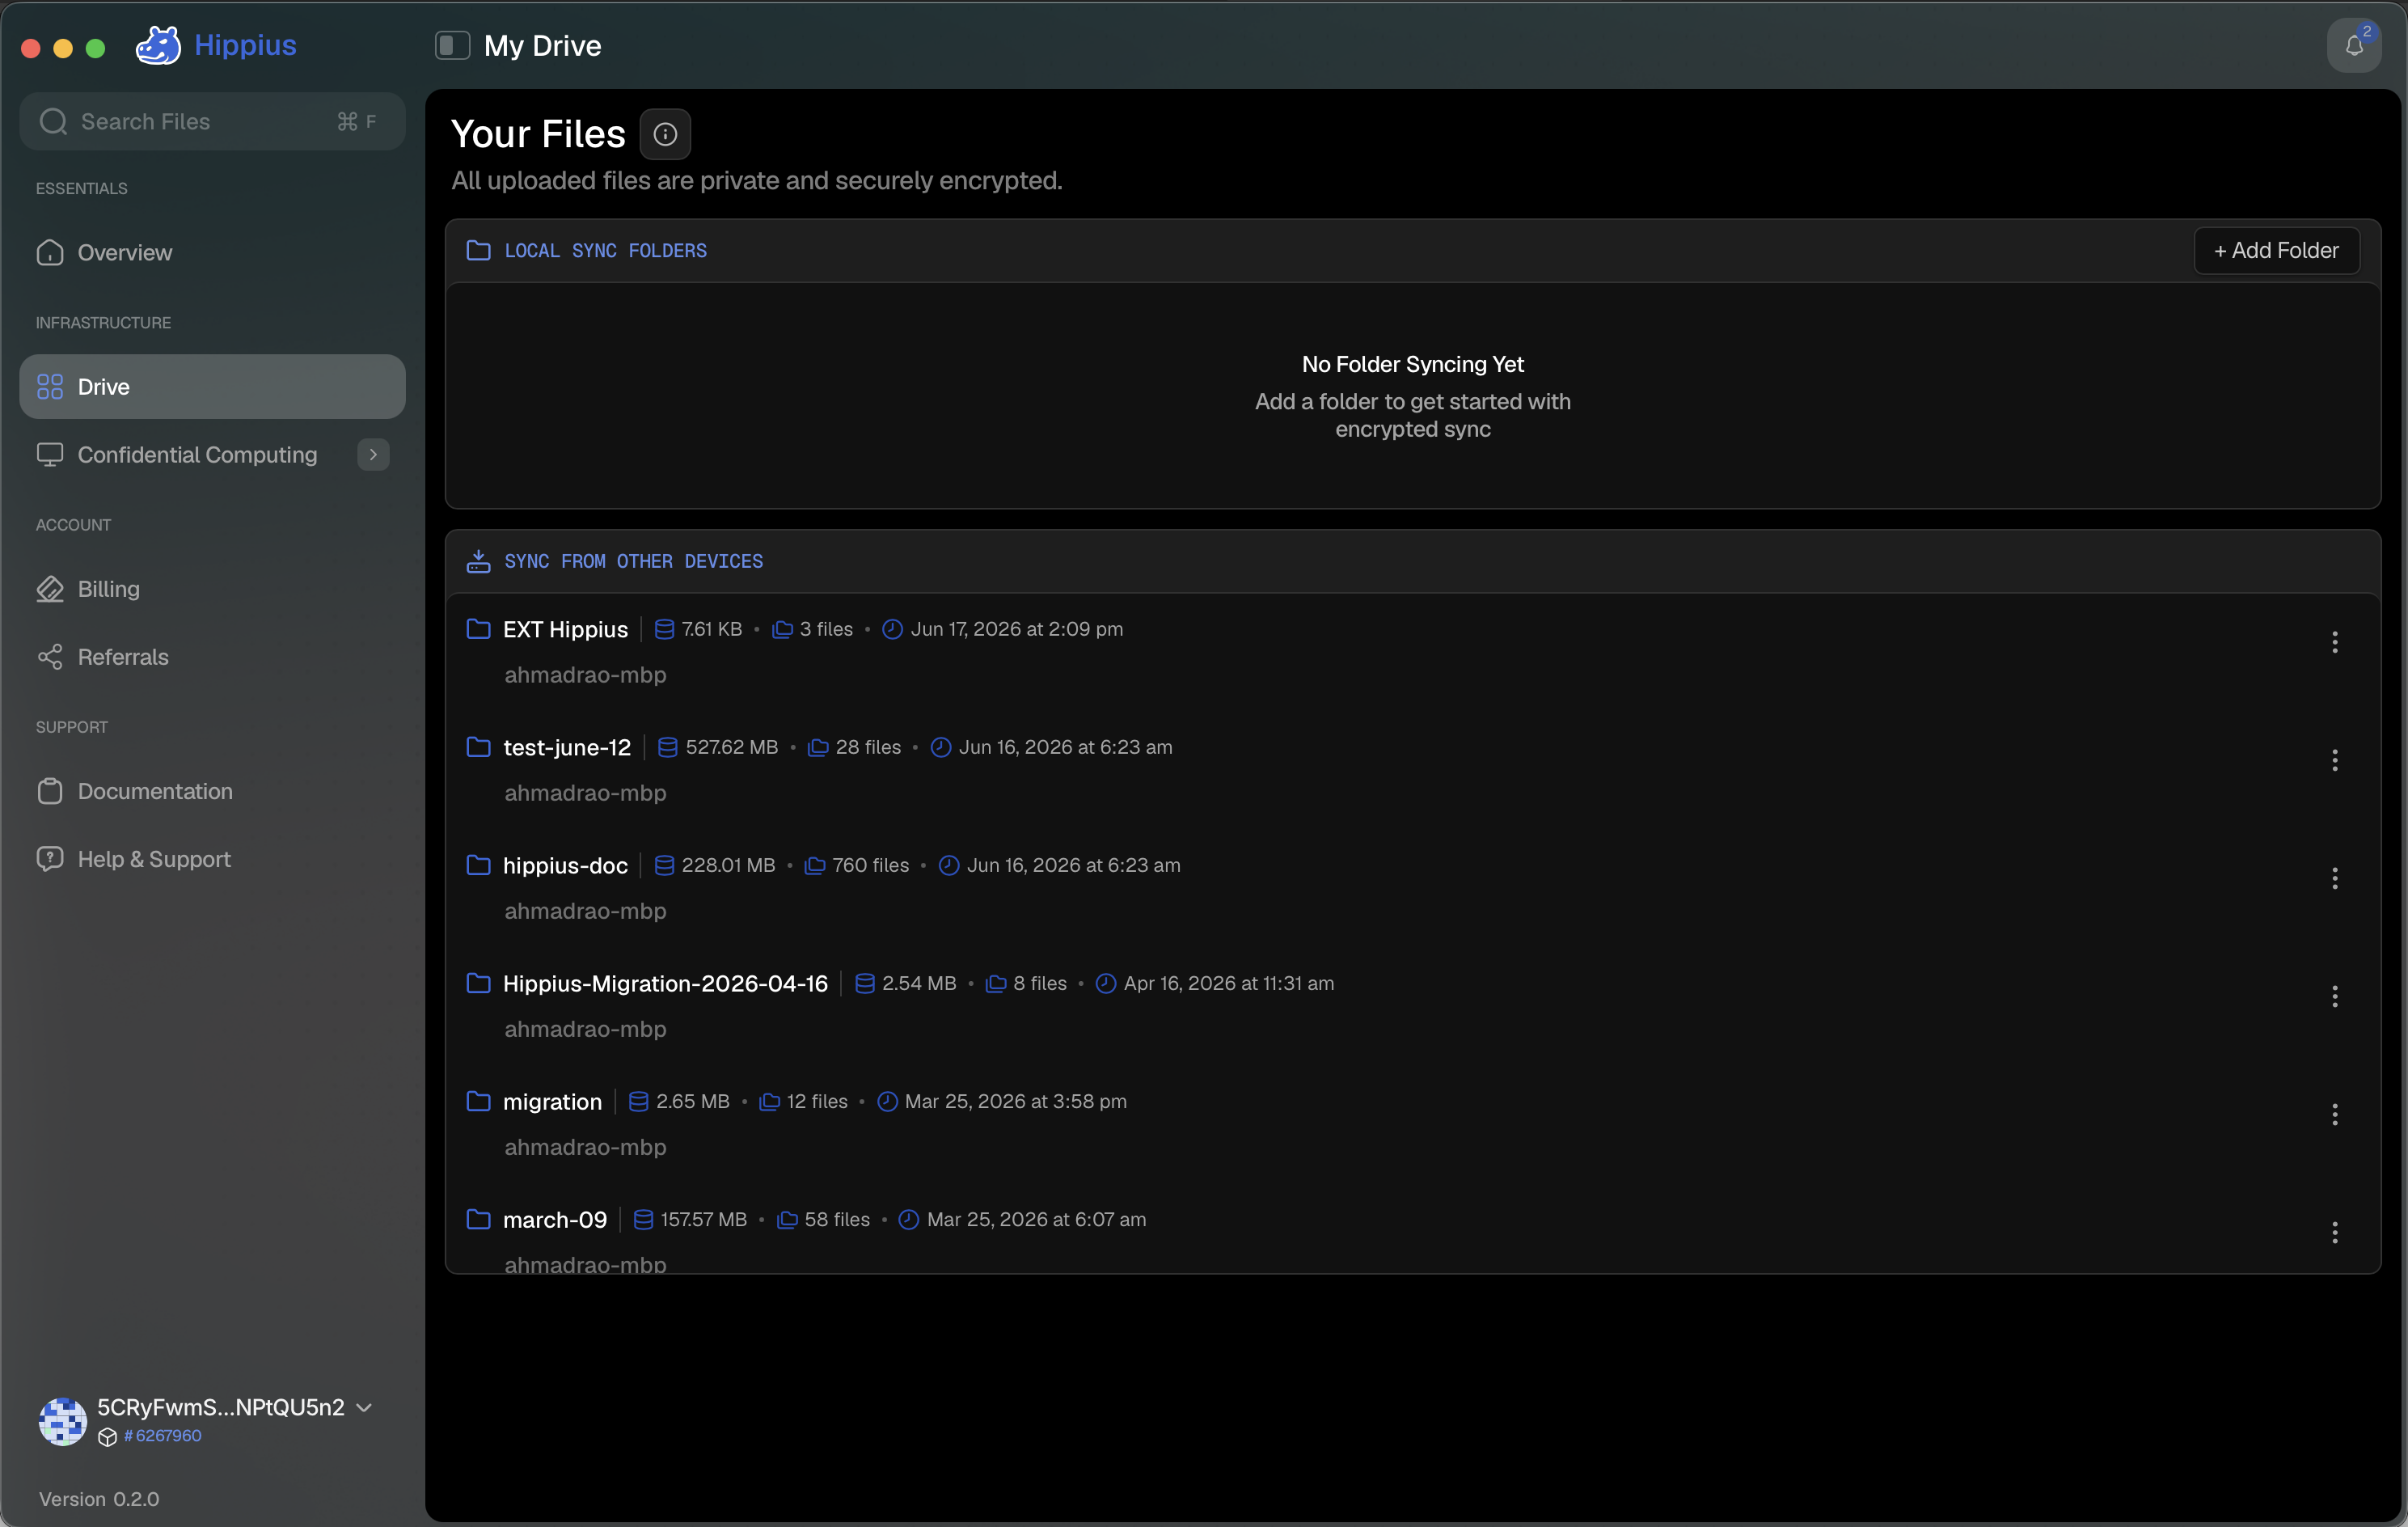Open more options for march-09
The width and height of the screenshot is (2408, 1527).
point(2334,1232)
